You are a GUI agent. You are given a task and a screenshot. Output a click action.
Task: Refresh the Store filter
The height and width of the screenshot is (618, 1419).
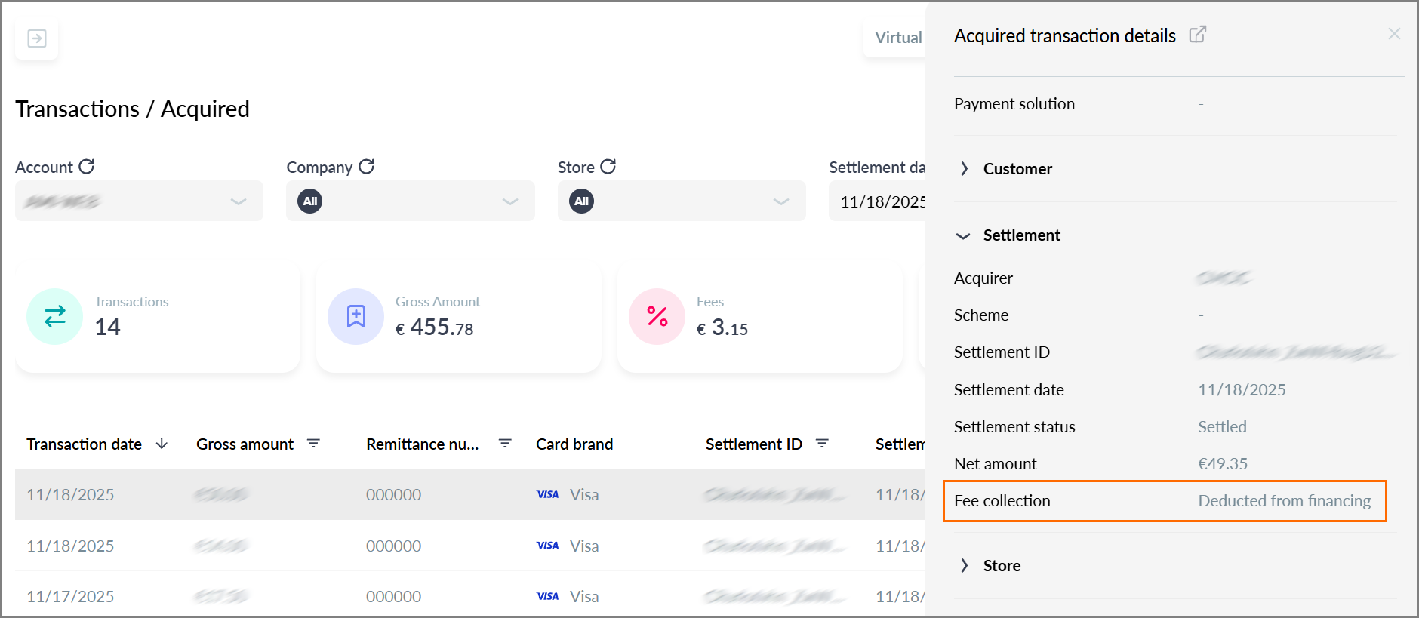point(608,166)
